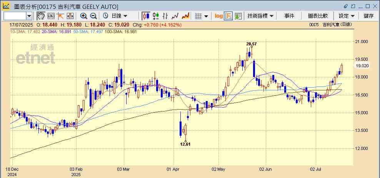This screenshot has width=380, height=178.
Task: Click the 18 Dec date axis label
Action: pos(13,169)
